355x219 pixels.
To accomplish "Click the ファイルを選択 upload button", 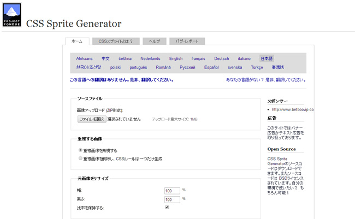I will pos(92,119).
